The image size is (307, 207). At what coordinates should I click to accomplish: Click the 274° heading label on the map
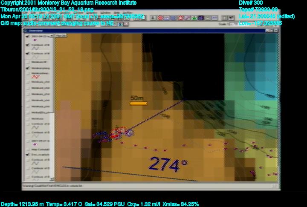[168, 164]
